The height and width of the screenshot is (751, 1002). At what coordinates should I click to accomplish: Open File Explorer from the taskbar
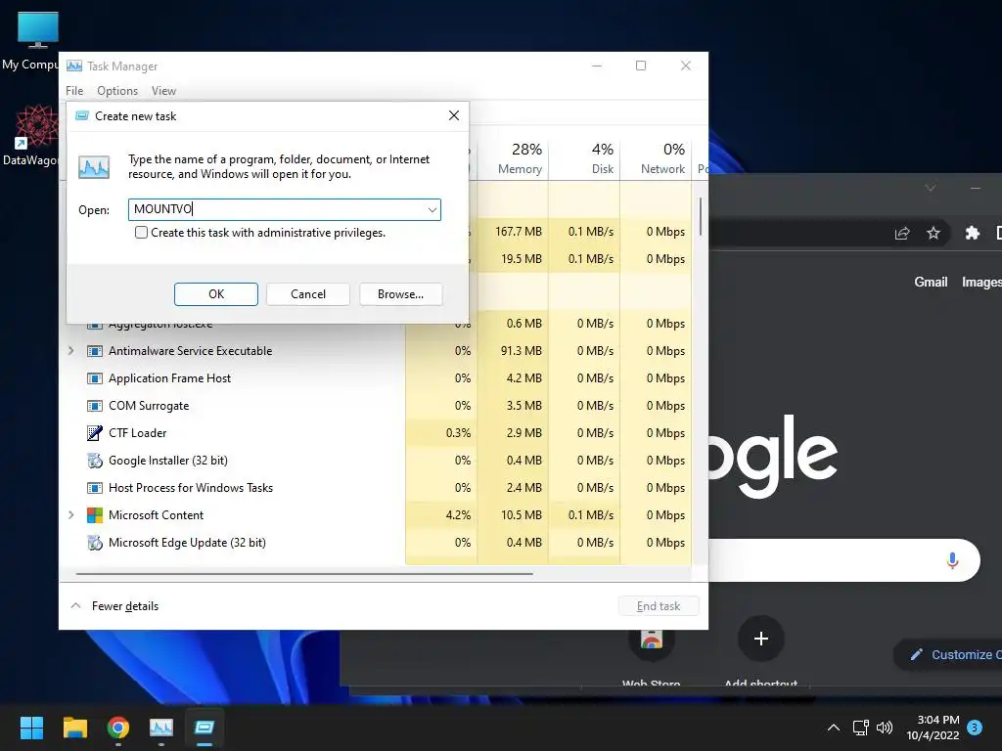tap(74, 728)
